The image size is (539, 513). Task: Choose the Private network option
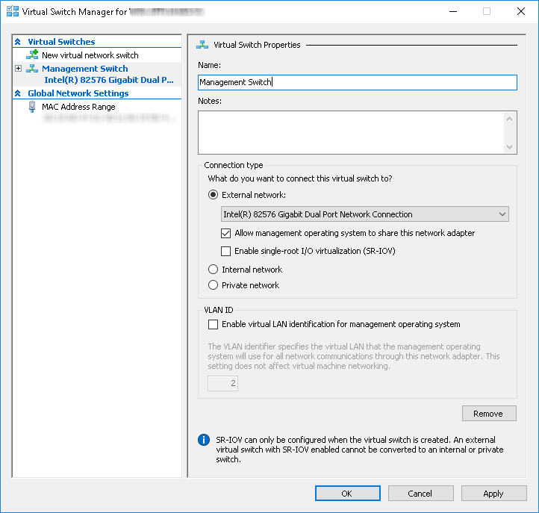point(214,285)
